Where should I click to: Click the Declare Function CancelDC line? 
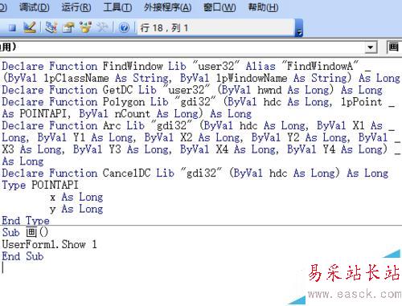point(195,173)
